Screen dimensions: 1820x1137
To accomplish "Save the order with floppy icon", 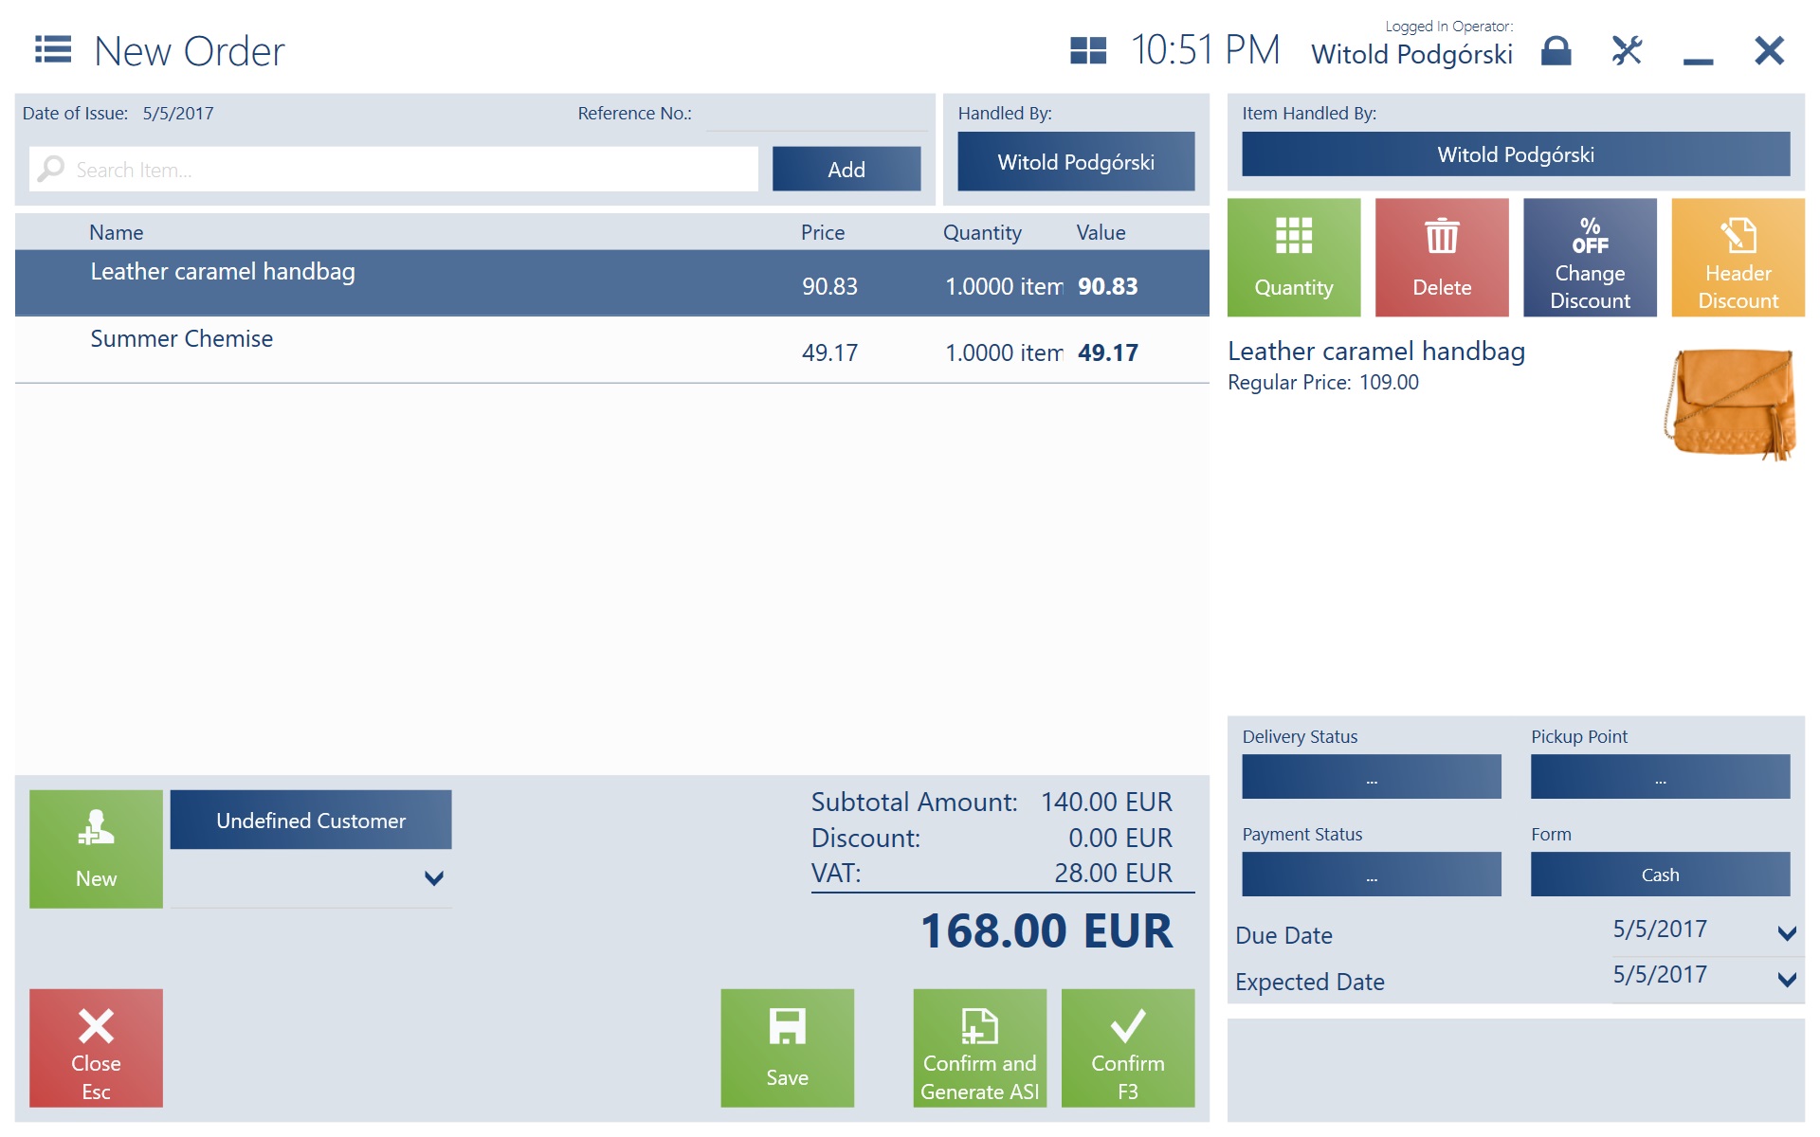I will point(787,1047).
